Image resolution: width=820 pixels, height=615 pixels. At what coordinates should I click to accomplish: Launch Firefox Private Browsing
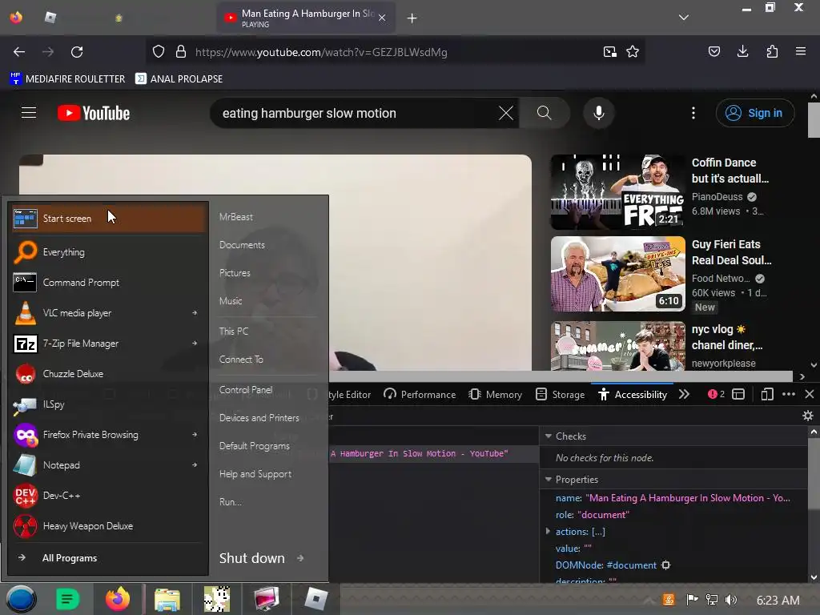click(x=109, y=434)
